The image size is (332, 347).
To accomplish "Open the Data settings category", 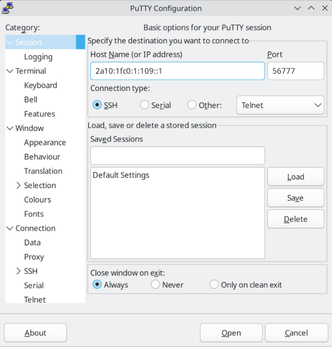I will click(x=32, y=243).
